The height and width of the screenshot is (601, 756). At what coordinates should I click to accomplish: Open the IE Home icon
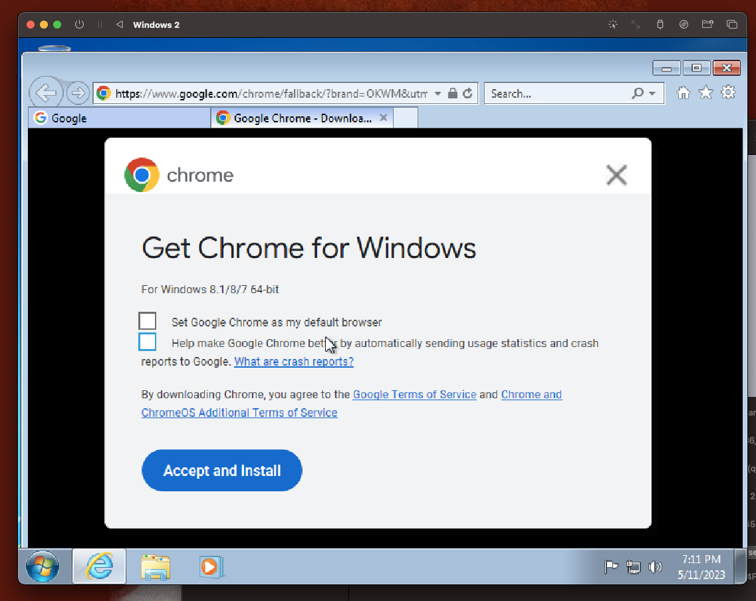684,92
